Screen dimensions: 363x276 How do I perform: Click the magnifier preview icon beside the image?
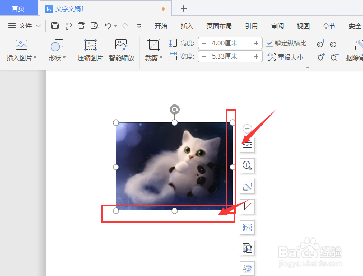coord(247,166)
